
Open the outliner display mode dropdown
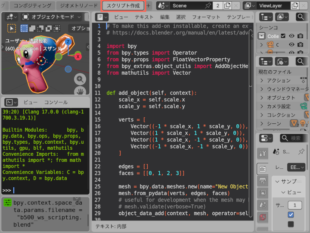pos(282,17)
